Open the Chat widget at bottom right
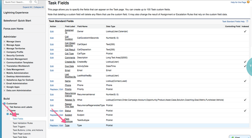This screenshot has width=252, height=138. [x=239, y=137]
